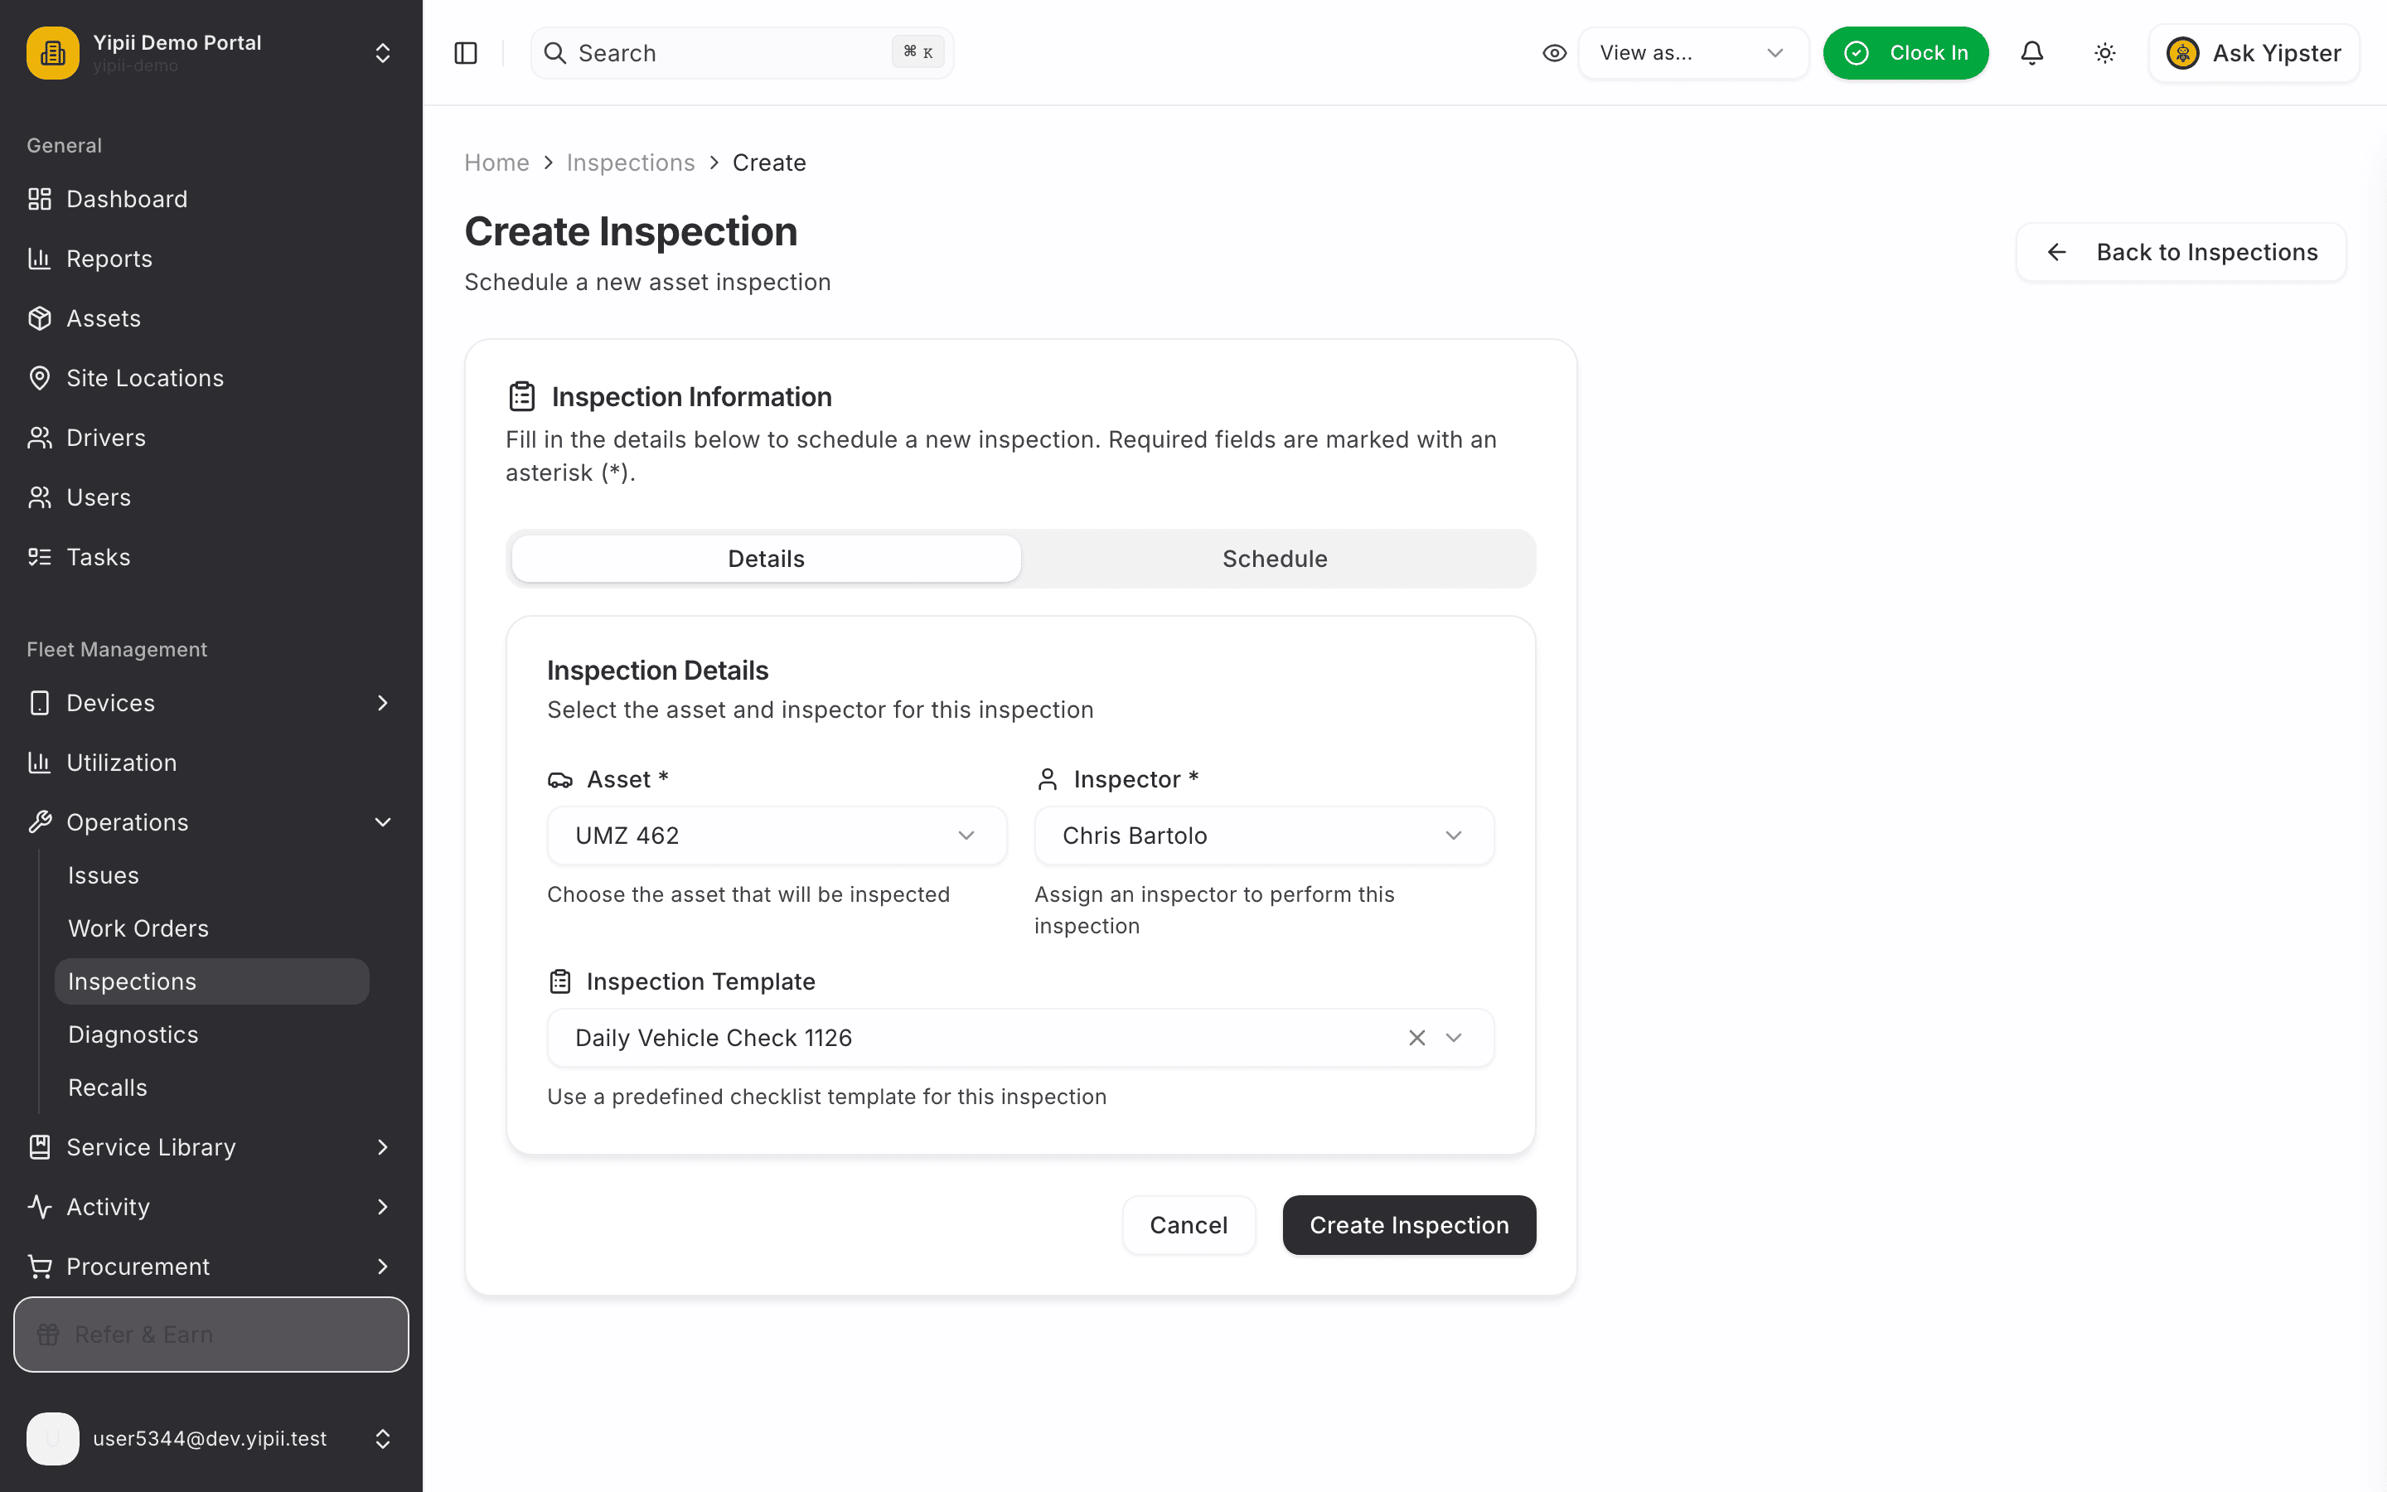
Task: Click the 'Create Inspection' page heading
Action: click(x=632, y=232)
